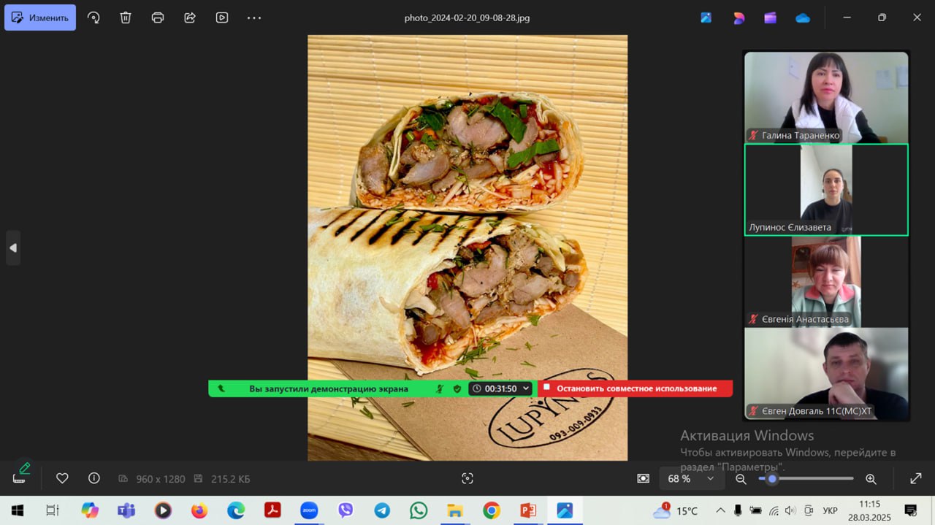Open notification center icon
The height and width of the screenshot is (525, 935).
tap(910, 510)
